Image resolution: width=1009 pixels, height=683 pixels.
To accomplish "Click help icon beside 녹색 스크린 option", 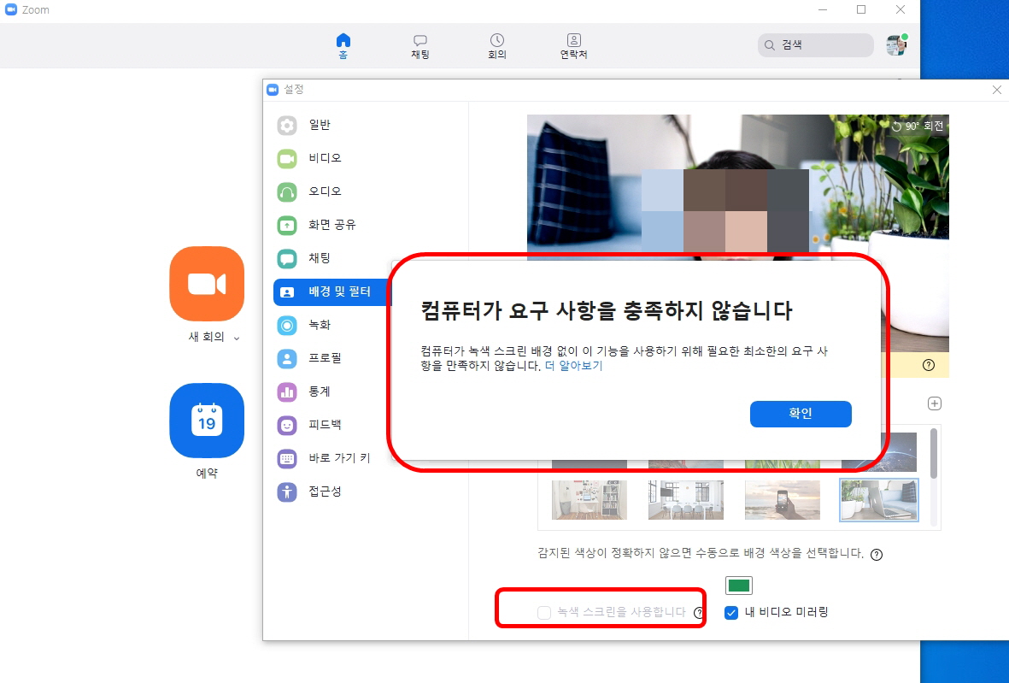I will (700, 613).
